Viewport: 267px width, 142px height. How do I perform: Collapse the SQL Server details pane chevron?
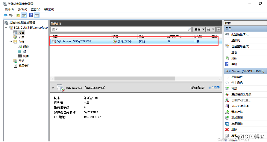click(53, 88)
